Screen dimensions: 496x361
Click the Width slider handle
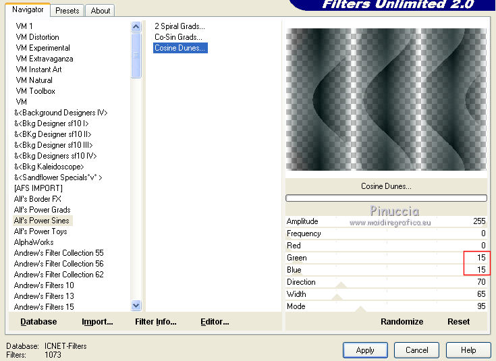point(337,297)
